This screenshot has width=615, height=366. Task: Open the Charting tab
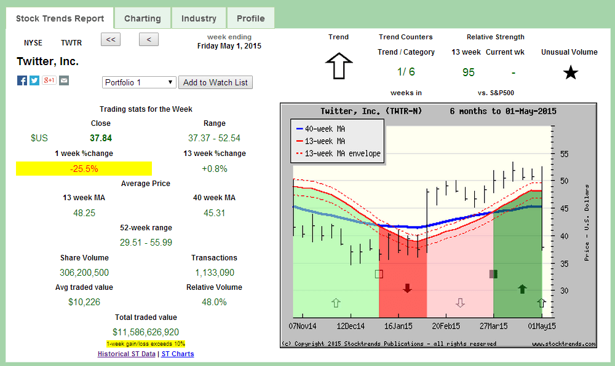pos(143,18)
